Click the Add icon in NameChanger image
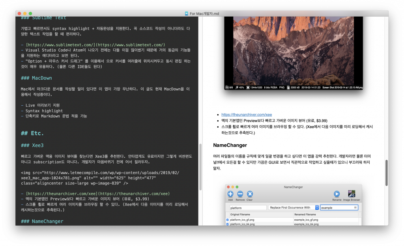Viewport: 404px width, 246px height. coord(230,194)
